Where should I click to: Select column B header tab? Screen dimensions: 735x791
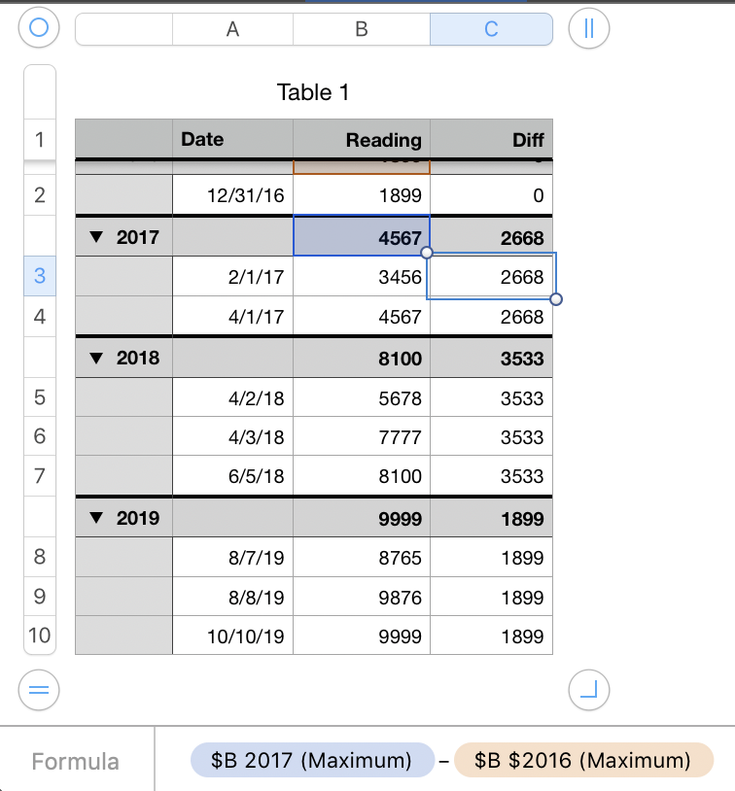[362, 29]
